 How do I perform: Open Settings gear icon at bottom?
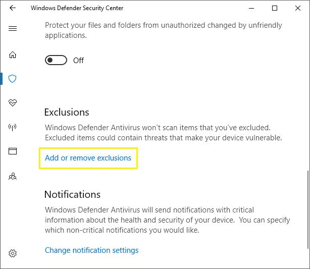click(x=13, y=253)
